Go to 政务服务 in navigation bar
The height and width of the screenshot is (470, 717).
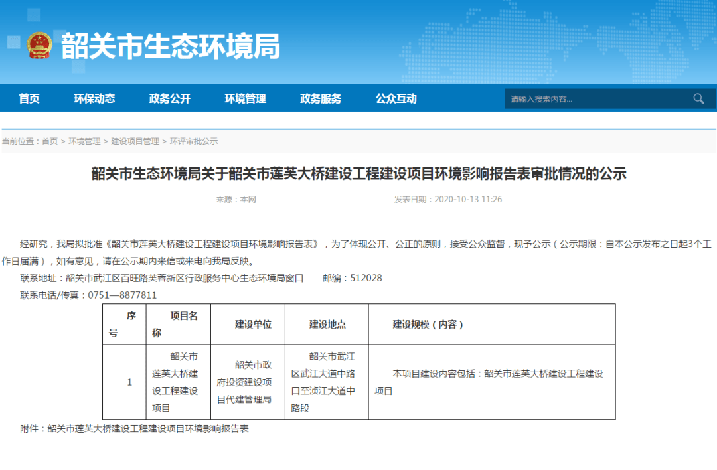321,98
